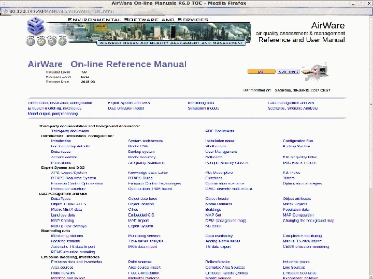Viewport: 373px width, 279px height.
Task: Open Compliance monitoring link
Action: tap(303, 236)
